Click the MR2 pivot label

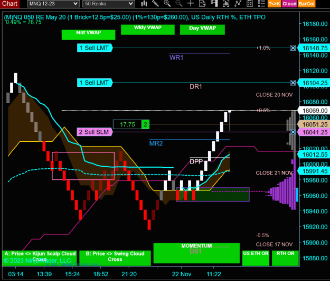(156, 143)
